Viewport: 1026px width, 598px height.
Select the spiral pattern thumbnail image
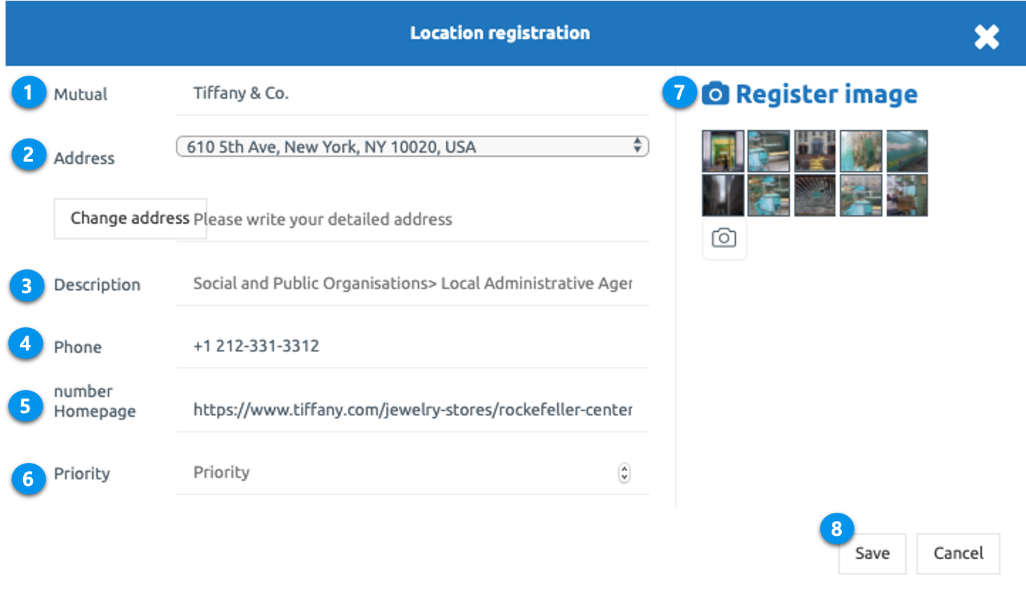click(x=815, y=195)
